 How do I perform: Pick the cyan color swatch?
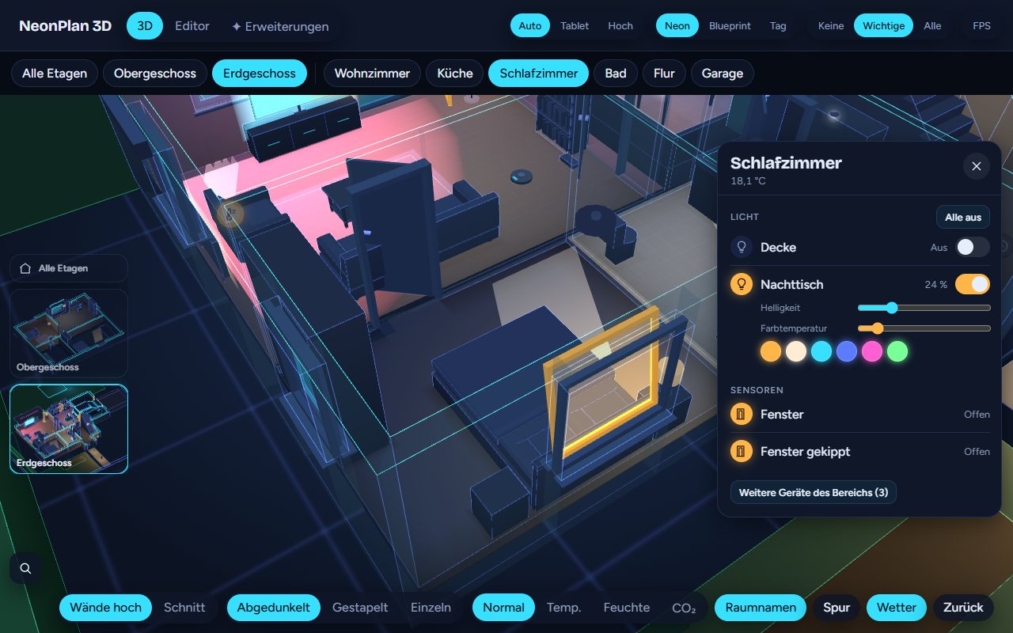[x=821, y=351]
